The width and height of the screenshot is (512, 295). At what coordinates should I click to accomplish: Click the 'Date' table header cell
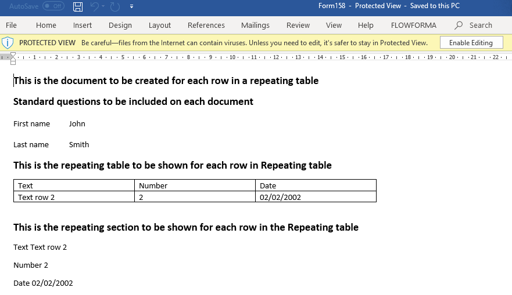[316, 185]
